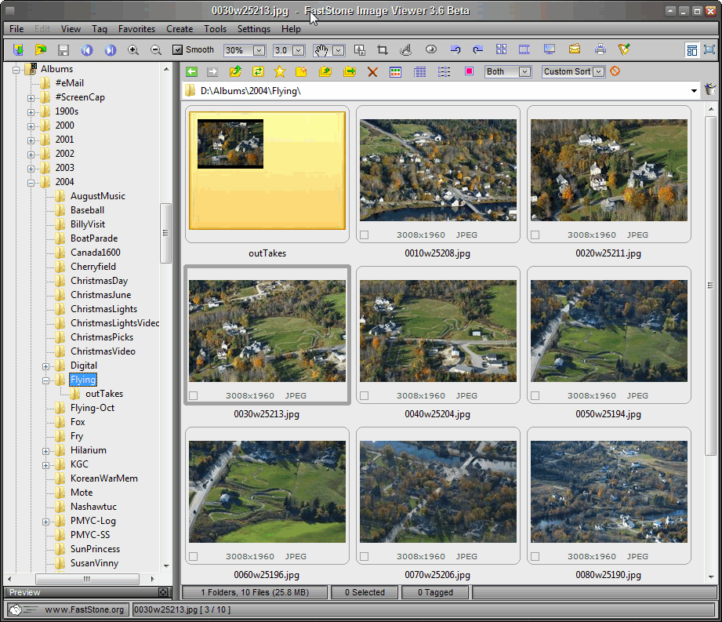This screenshot has width=722, height=622.
Task: Add folder to favorites with star icon
Action: tap(280, 71)
